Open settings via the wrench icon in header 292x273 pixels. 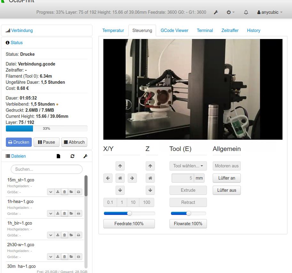tap(216, 12)
